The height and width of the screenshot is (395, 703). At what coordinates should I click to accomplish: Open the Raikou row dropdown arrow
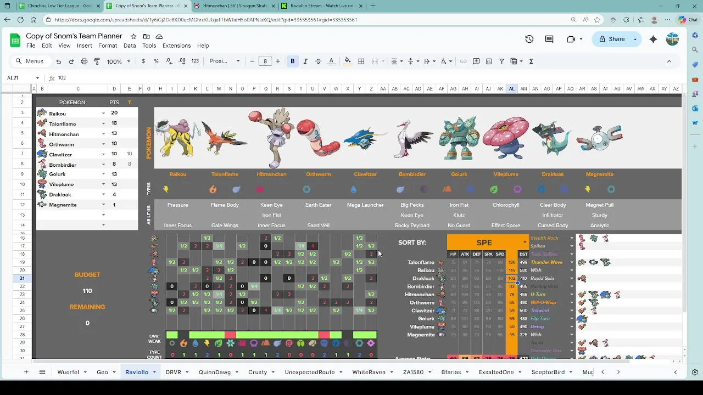pyautogui.click(x=103, y=113)
